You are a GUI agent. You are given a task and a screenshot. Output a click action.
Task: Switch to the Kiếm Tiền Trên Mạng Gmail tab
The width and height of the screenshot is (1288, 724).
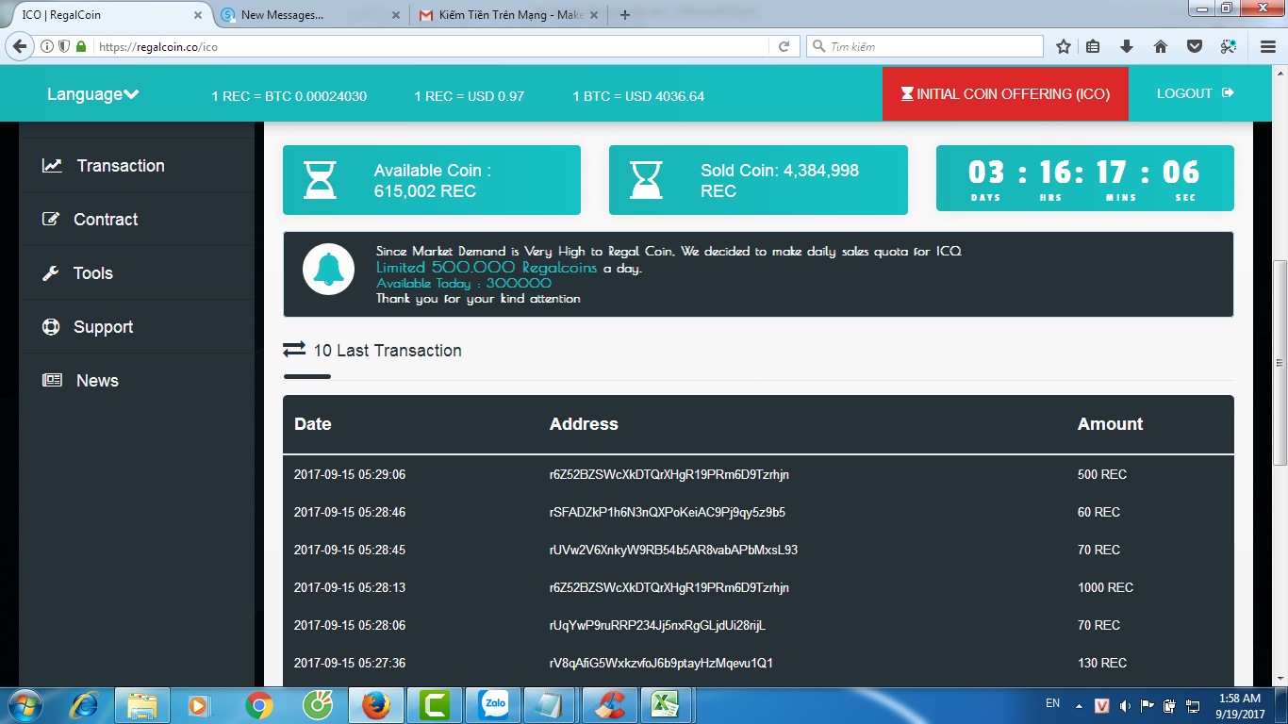[507, 15]
